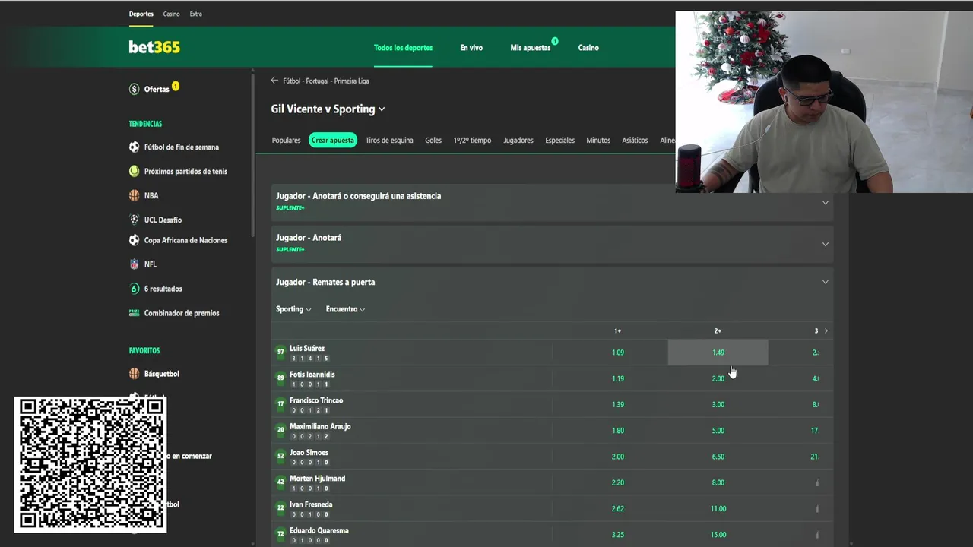Select the Populares market tab
The height and width of the screenshot is (547, 973).
287,141
